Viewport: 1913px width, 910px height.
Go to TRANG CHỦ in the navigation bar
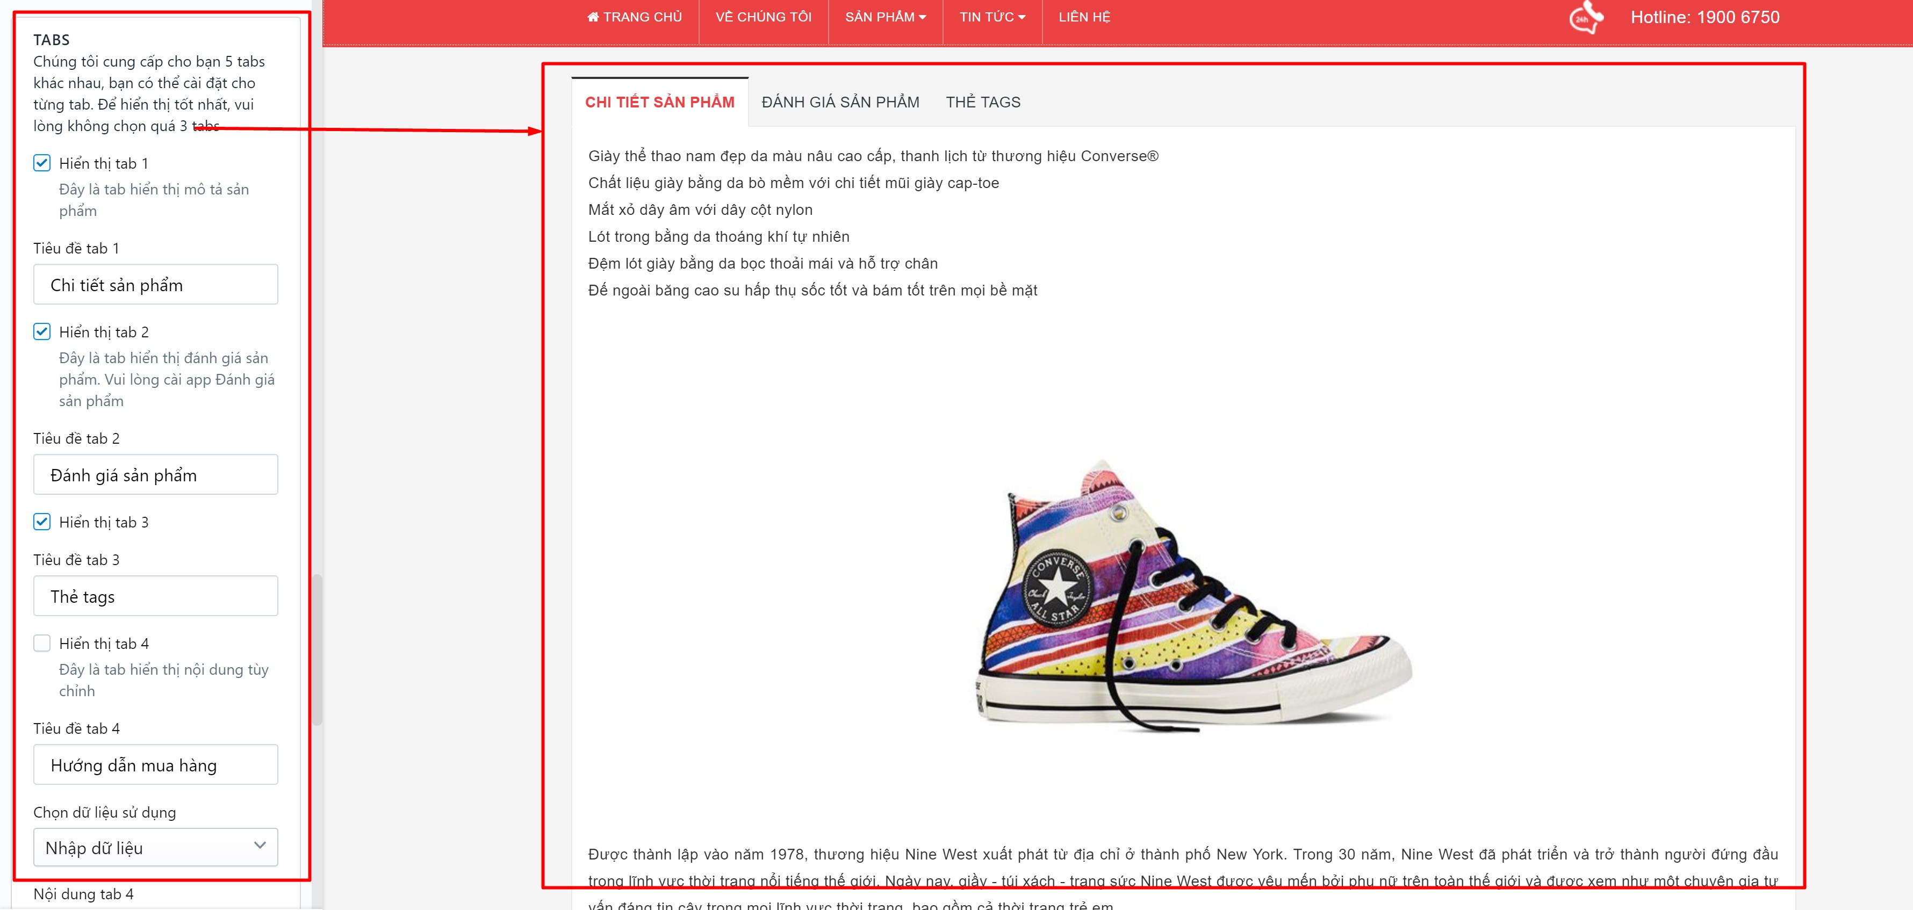[635, 17]
